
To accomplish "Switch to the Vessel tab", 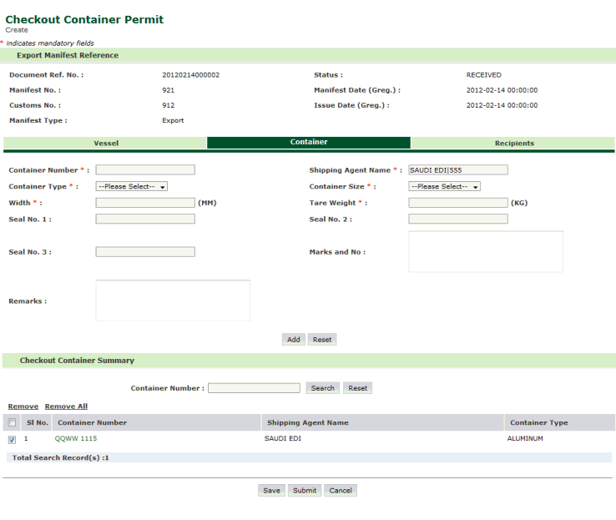I will pos(105,144).
